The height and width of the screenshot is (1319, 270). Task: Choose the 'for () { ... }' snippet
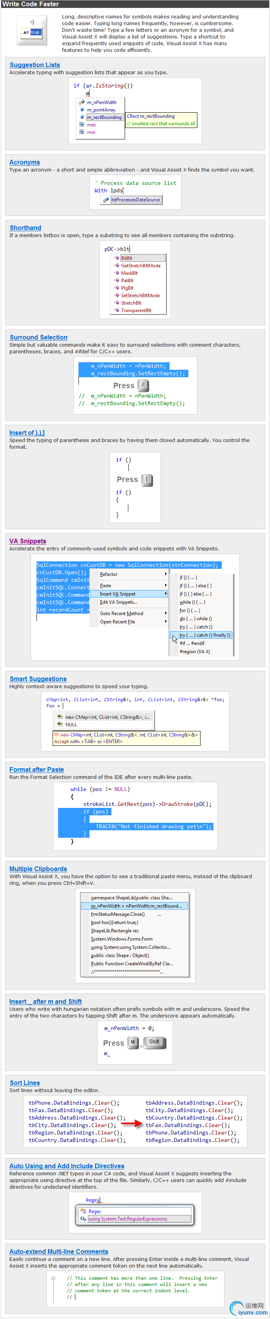(190, 610)
